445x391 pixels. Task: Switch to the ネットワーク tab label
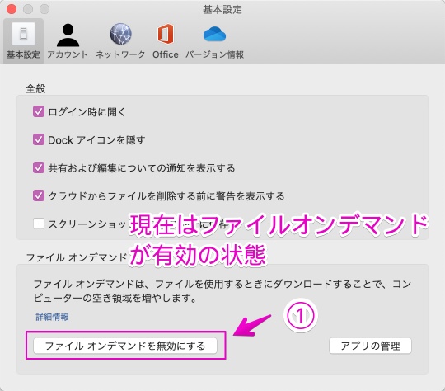click(120, 54)
